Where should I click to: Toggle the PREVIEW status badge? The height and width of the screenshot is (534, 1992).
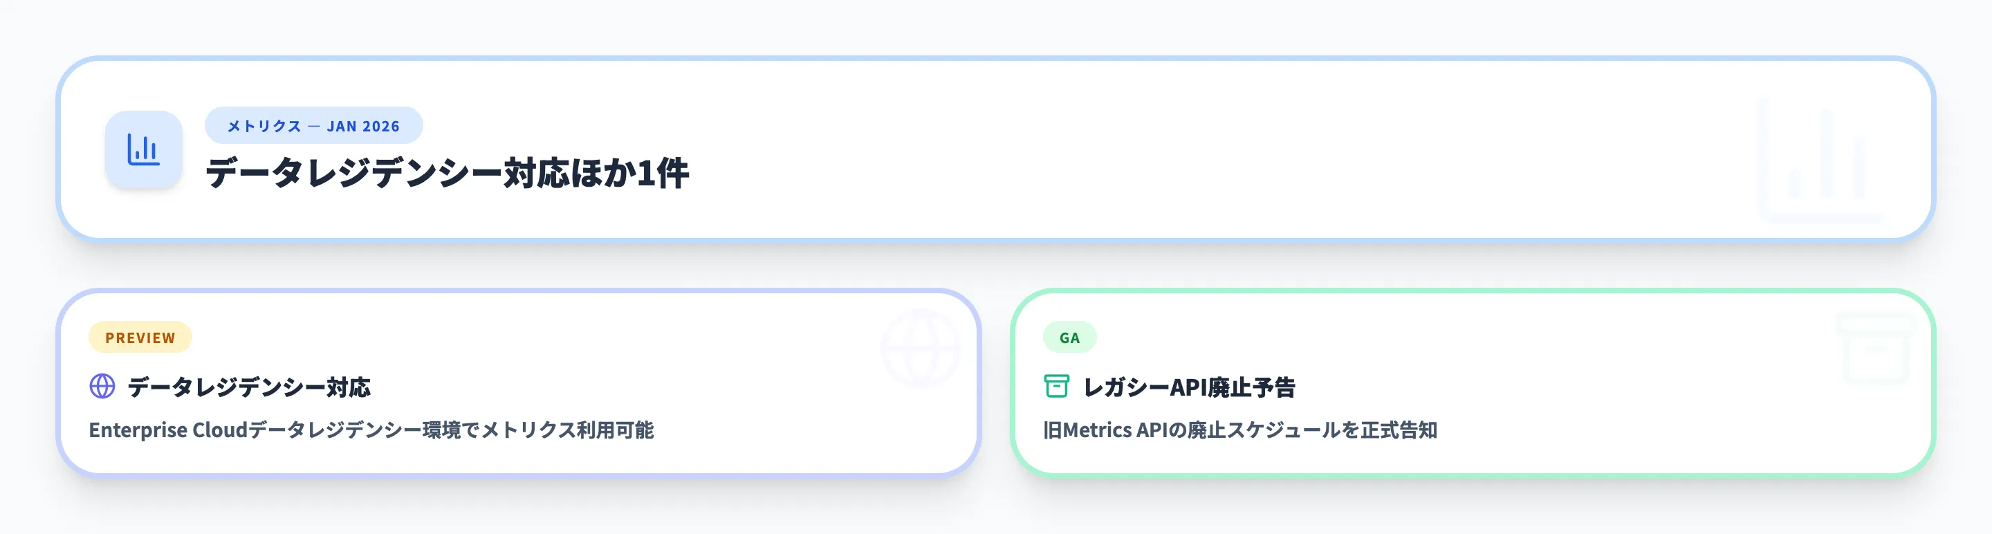pyautogui.click(x=140, y=338)
